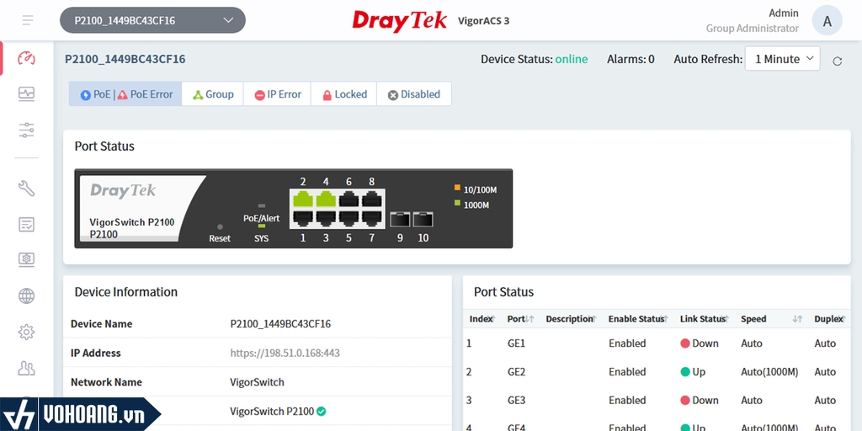Open the configuration sliders sidebar icon
This screenshot has width=862, height=431.
[x=26, y=130]
